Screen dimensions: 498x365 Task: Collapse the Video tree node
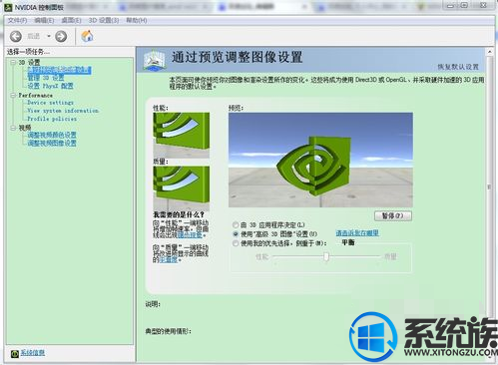[x=13, y=128]
